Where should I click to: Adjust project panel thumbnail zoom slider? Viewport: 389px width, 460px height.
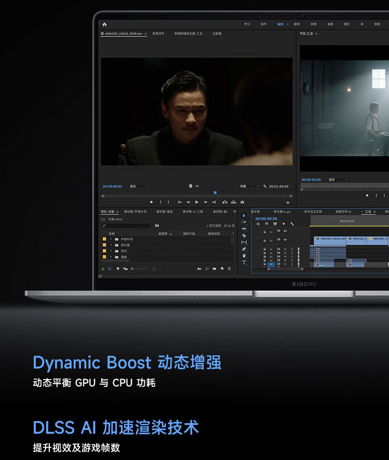[x=140, y=269]
